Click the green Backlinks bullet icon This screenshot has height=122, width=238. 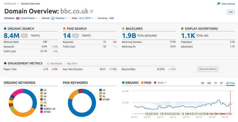pos(123,28)
